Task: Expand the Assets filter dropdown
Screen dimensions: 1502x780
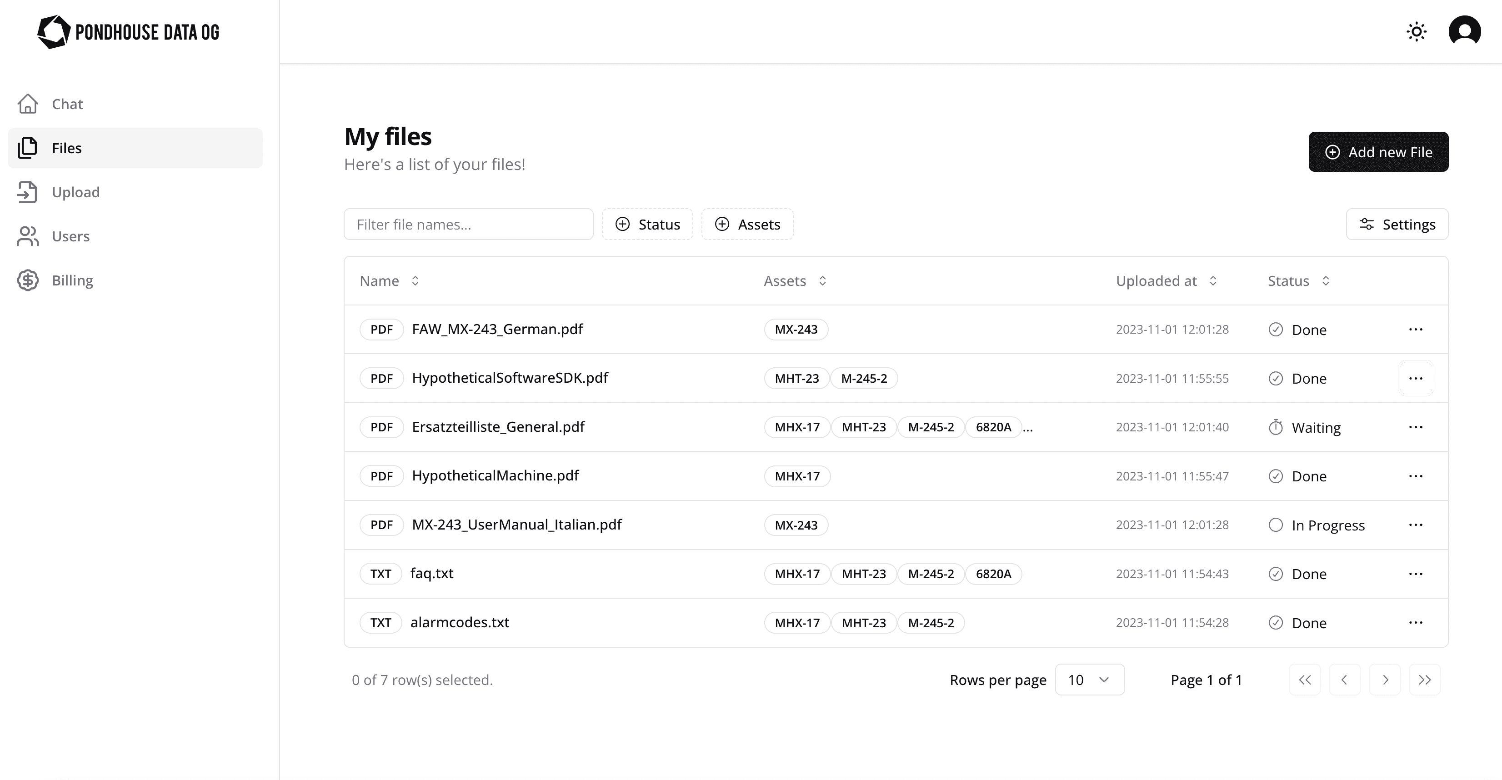Action: pos(746,224)
